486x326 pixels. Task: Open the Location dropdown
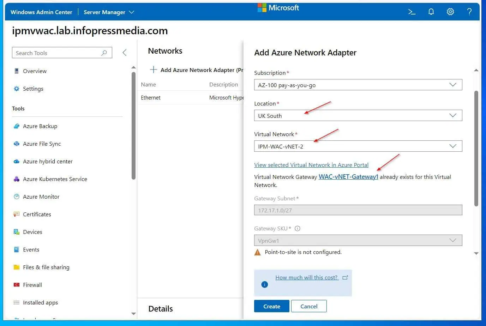point(358,115)
